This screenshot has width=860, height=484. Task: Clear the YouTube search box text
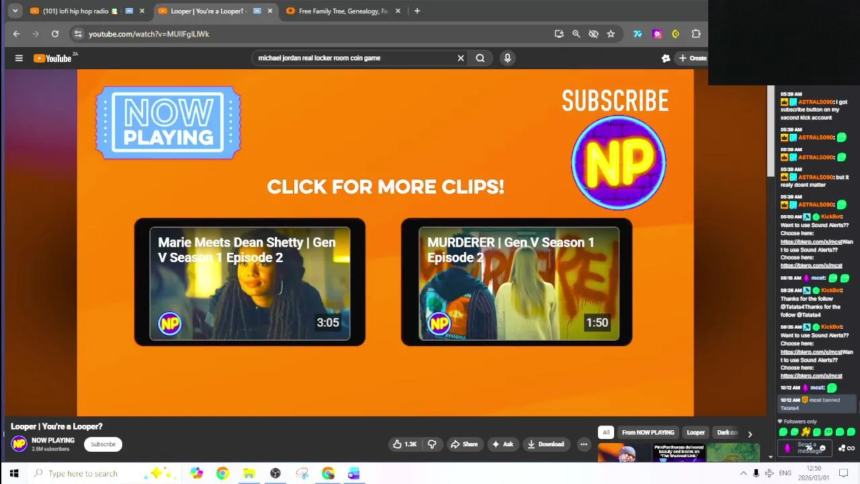pos(461,58)
